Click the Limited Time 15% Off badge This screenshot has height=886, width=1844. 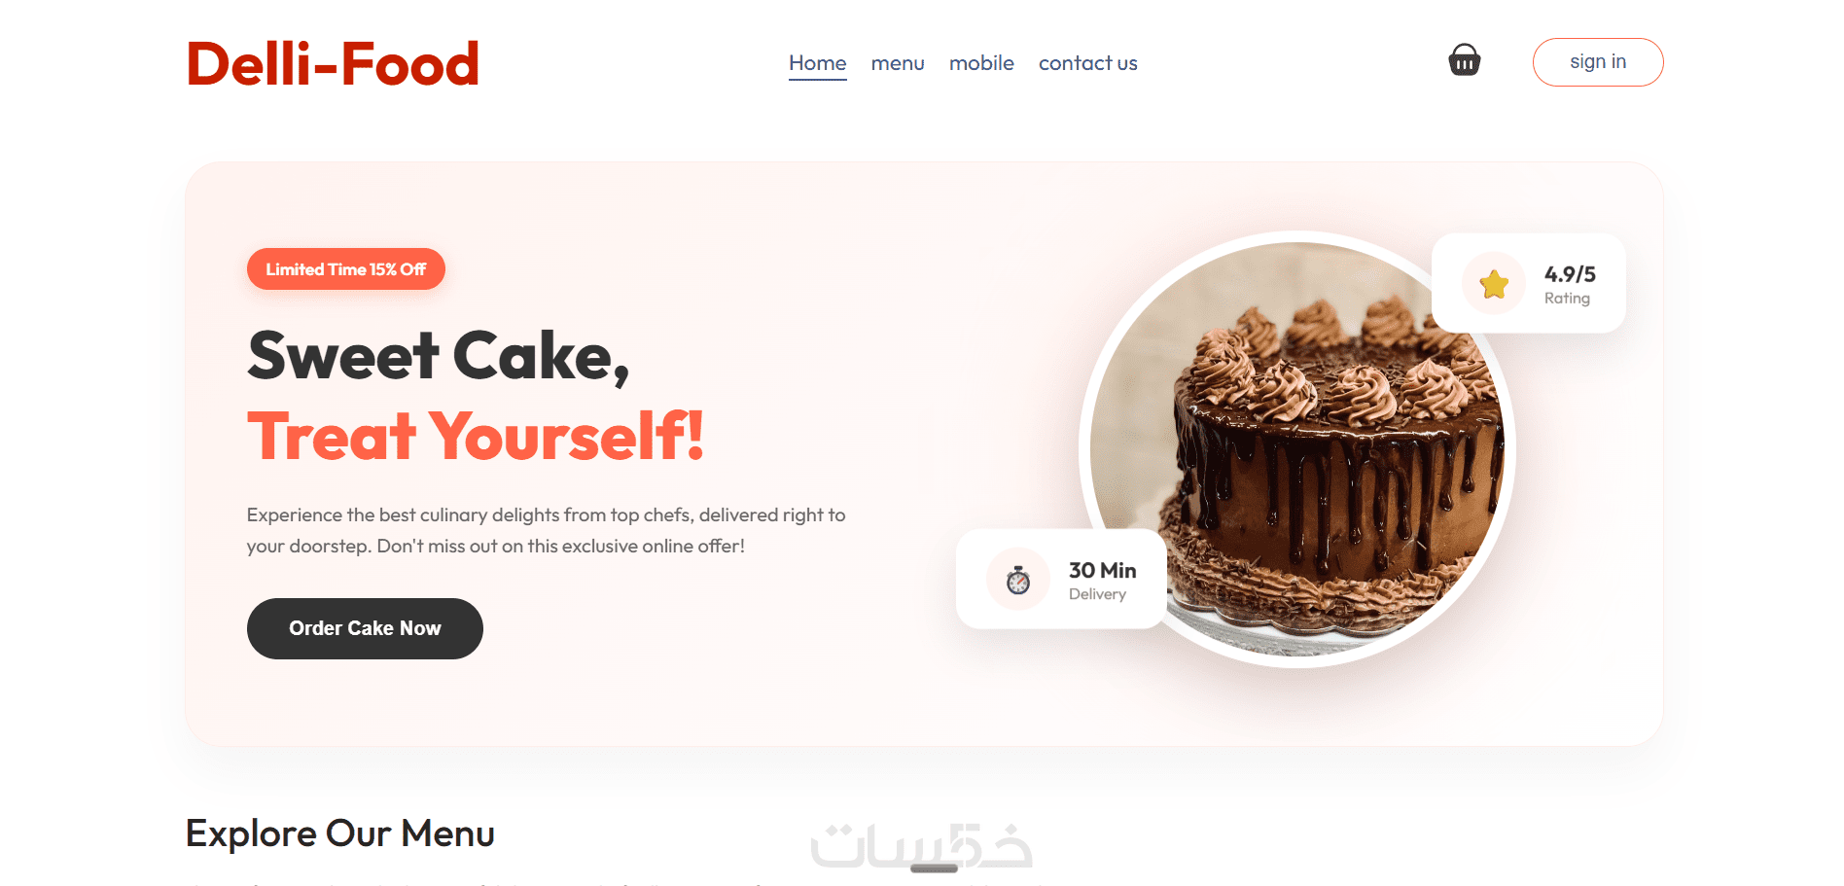(x=346, y=269)
